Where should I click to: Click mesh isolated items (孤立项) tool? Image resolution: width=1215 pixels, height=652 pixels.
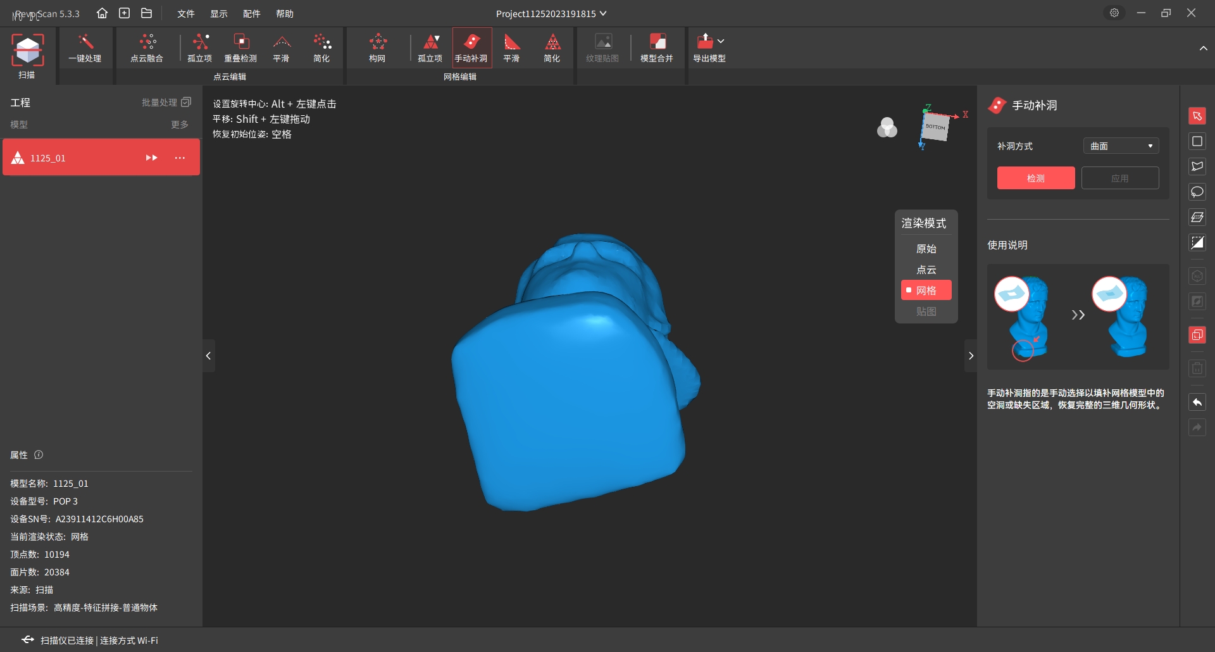430,49
